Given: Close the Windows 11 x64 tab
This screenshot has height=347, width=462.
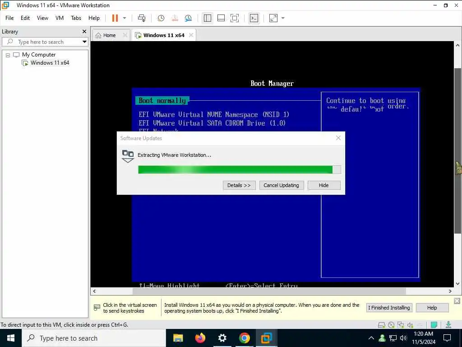Looking at the screenshot, I should 191,35.
